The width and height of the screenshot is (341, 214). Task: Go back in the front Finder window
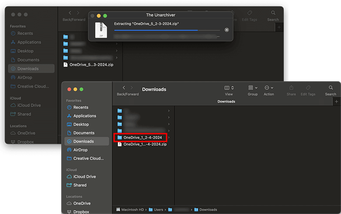[x=124, y=87]
